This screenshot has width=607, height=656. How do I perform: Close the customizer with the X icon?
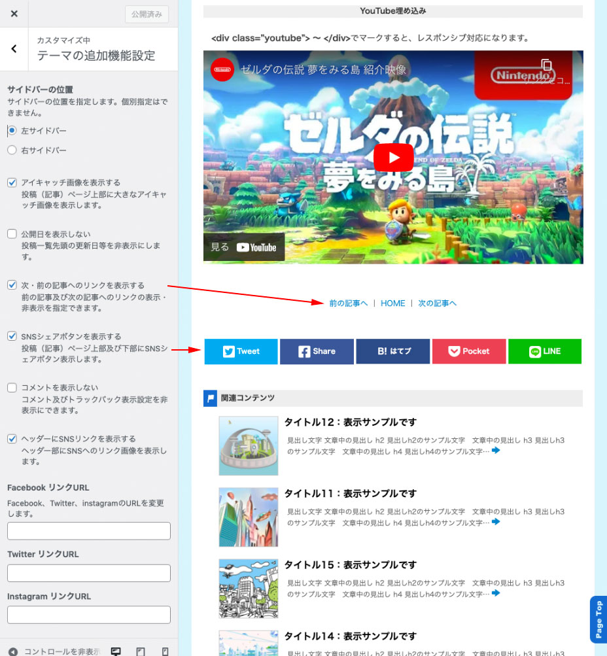click(14, 14)
